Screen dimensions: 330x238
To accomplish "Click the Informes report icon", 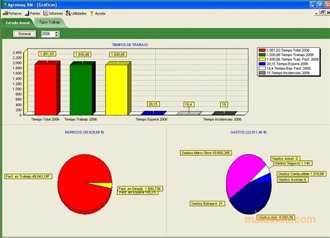I will pyautogui.click(x=46, y=13).
